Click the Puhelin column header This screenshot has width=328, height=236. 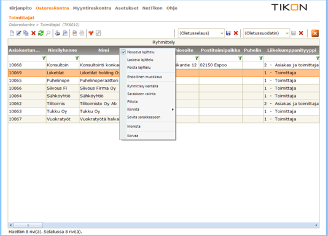coord(252,50)
